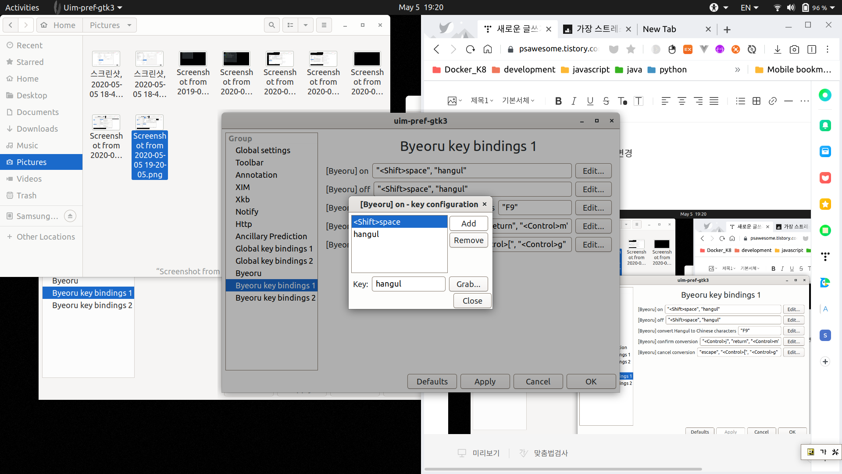This screenshot has width=842, height=474.
Task: Toggle underline formatting in the editor
Action: coord(590,101)
